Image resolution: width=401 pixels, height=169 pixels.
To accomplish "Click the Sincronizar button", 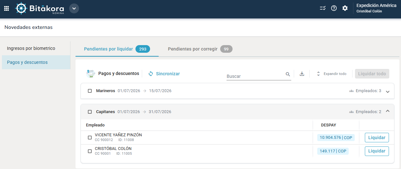I will [164, 74].
